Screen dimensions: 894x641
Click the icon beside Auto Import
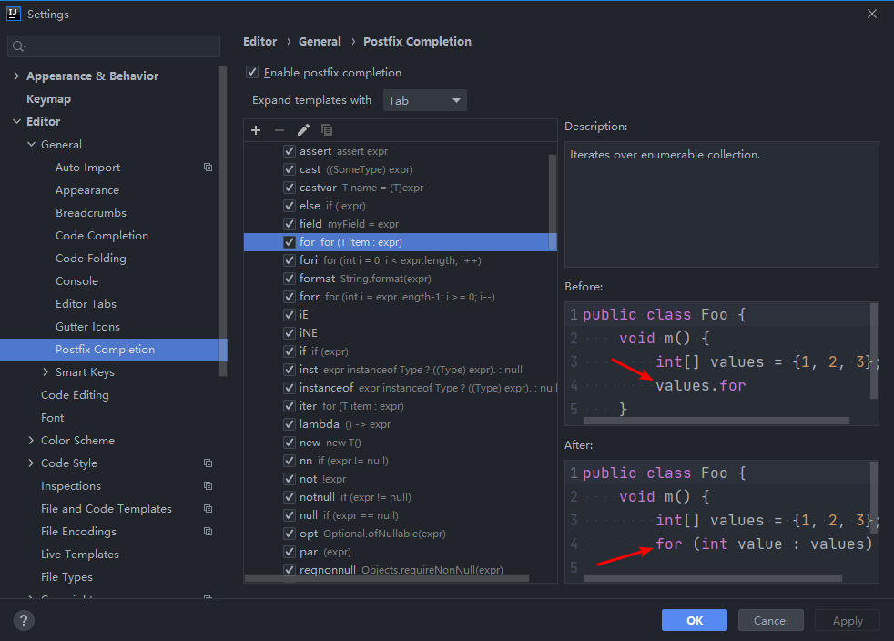(x=208, y=168)
